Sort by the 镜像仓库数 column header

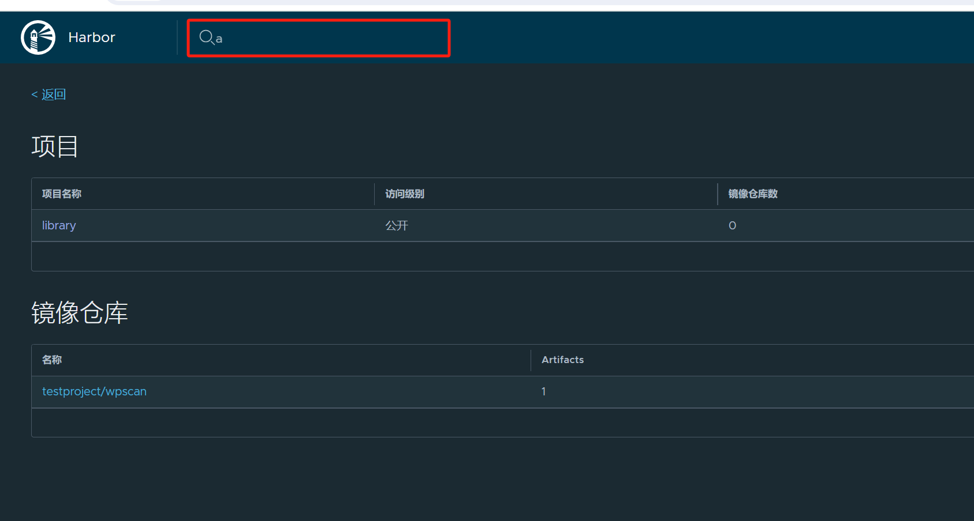(752, 194)
